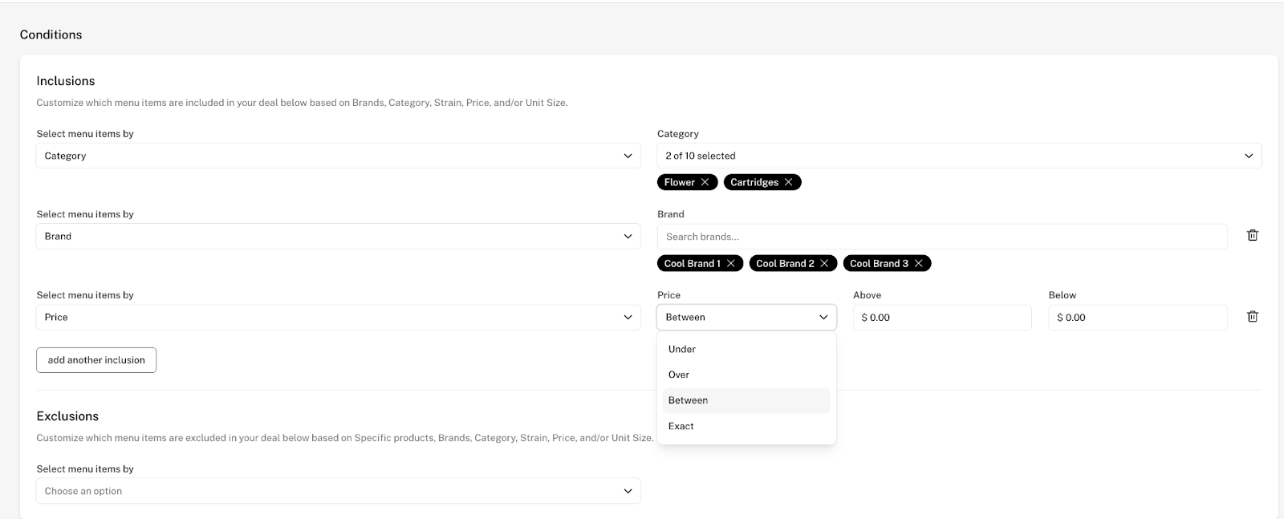Select the Over price option
The width and height of the screenshot is (1284, 519).
(x=679, y=375)
